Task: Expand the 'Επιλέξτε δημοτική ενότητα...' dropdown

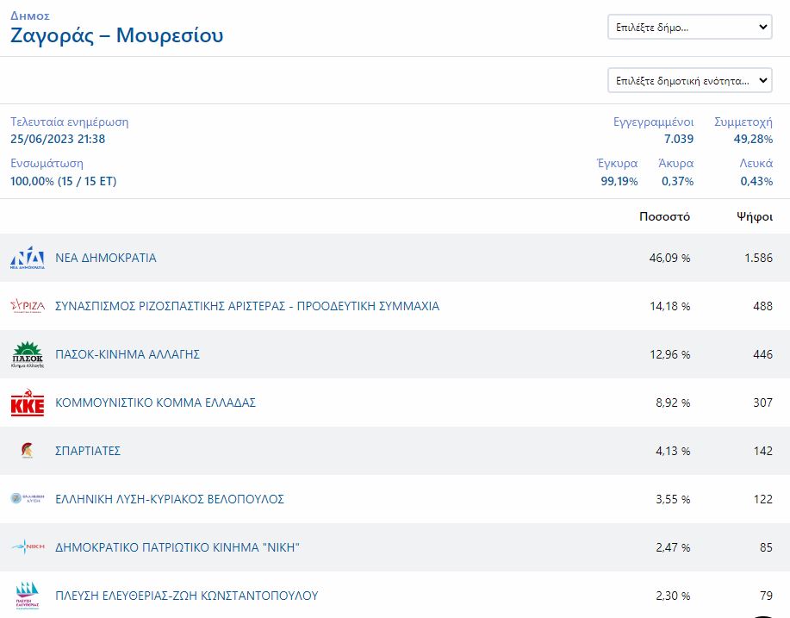Action: click(690, 80)
